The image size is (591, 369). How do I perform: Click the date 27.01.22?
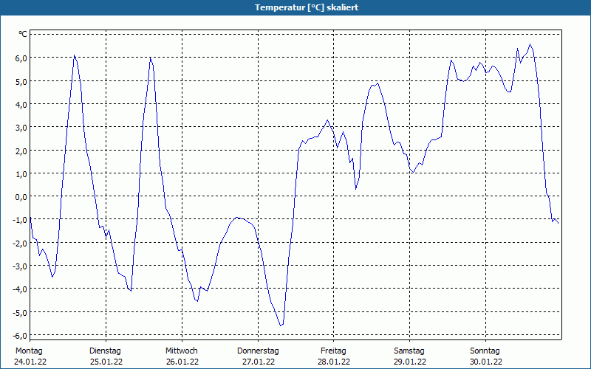pyautogui.click(x=259, y=362)
